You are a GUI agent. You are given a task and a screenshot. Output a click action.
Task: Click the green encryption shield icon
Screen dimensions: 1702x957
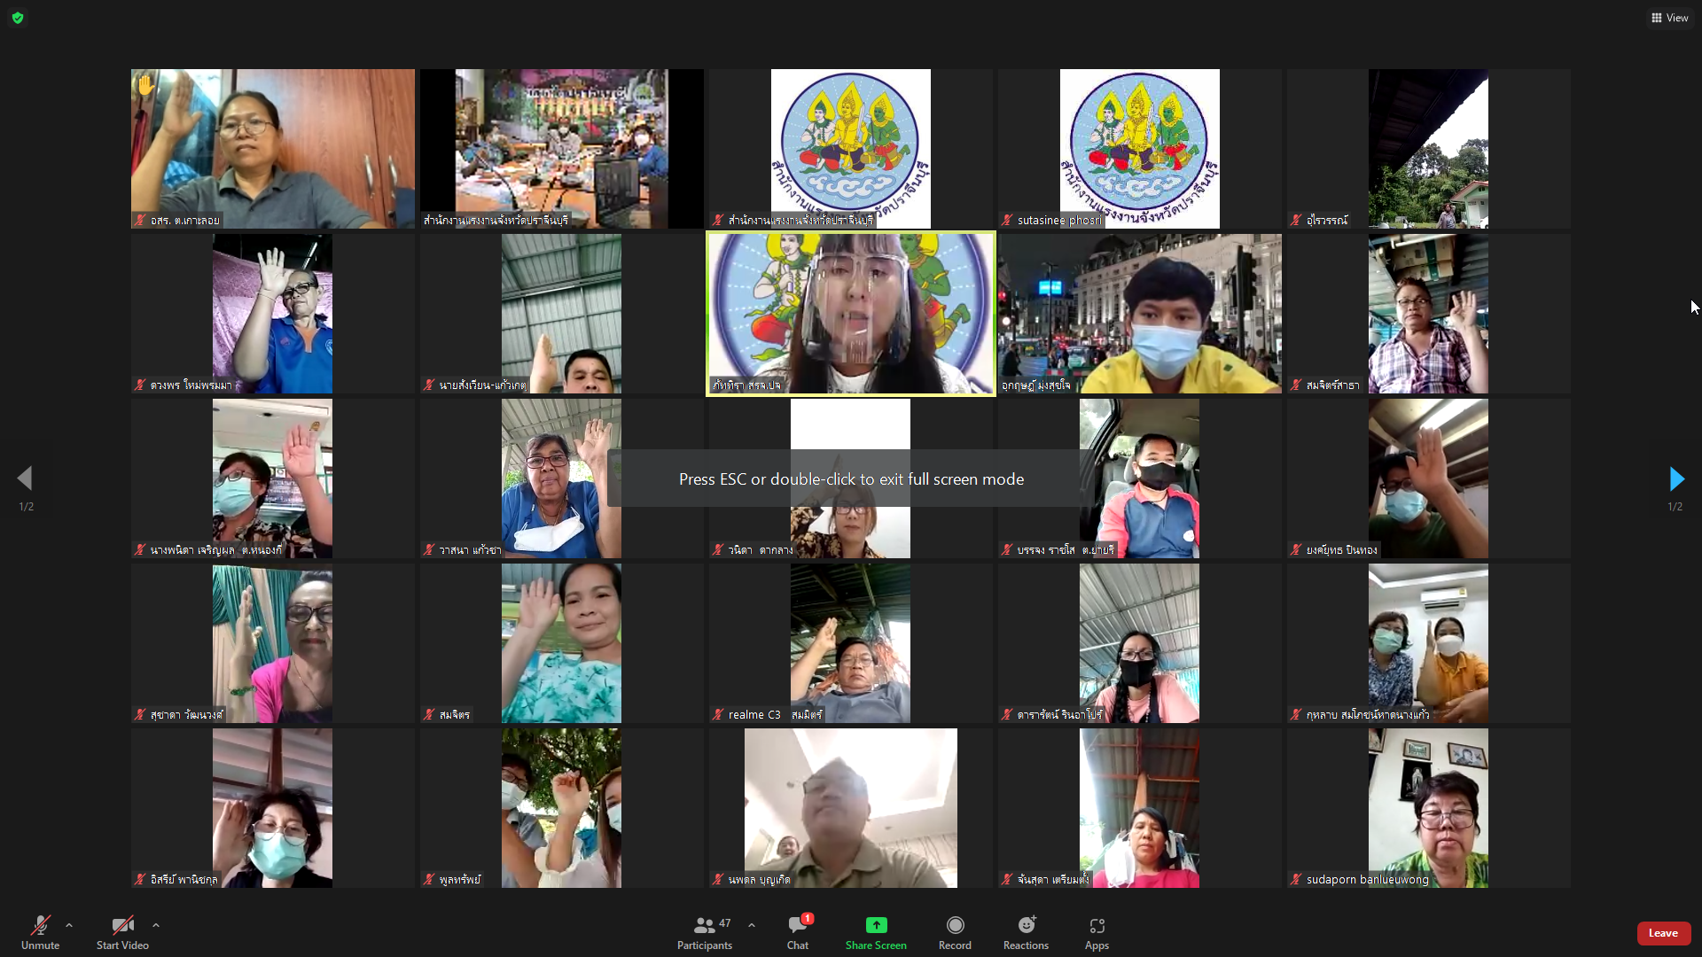point(18,18)
